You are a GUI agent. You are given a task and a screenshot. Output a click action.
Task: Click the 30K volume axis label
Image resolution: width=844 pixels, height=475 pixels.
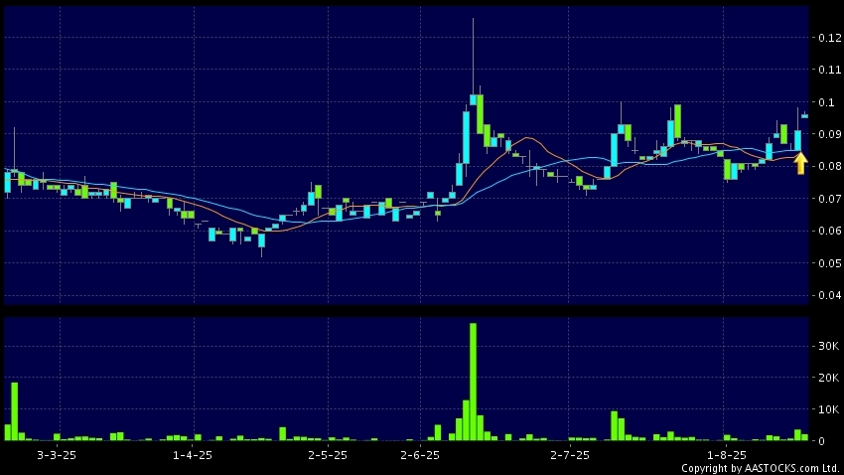click(x=828, y=346)
